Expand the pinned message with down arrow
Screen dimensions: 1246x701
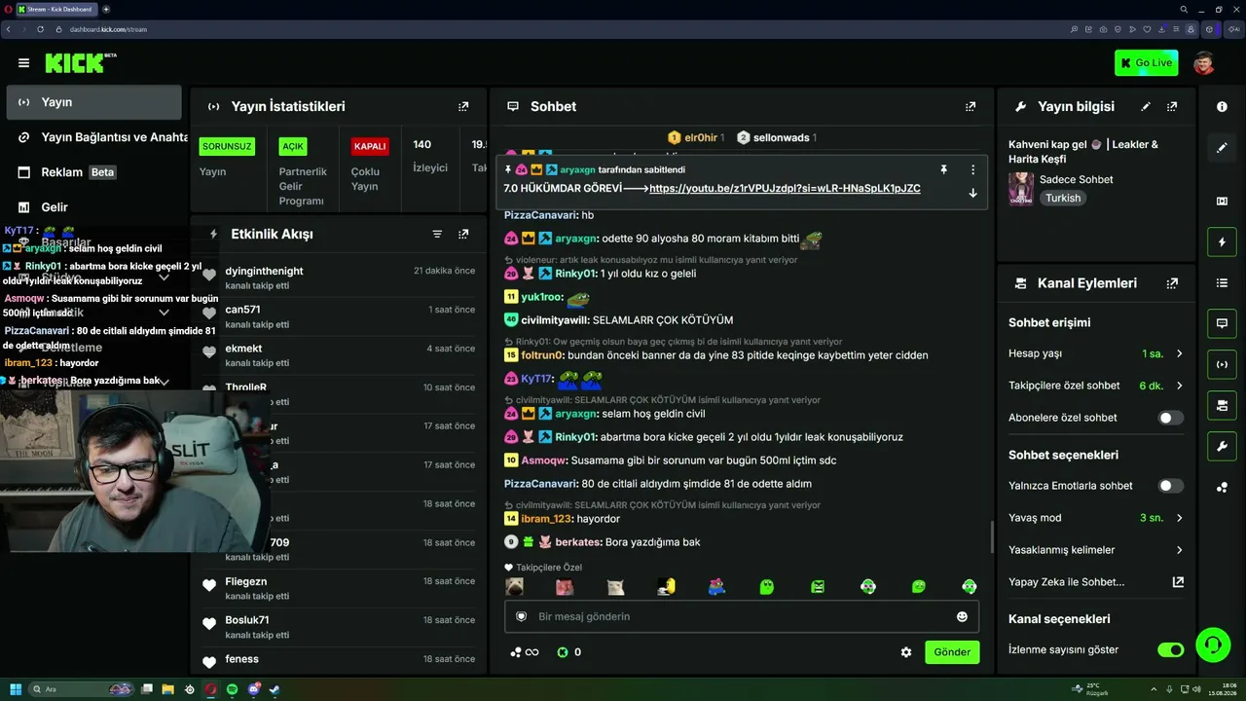pyautogui.click(x=972, y=193)
